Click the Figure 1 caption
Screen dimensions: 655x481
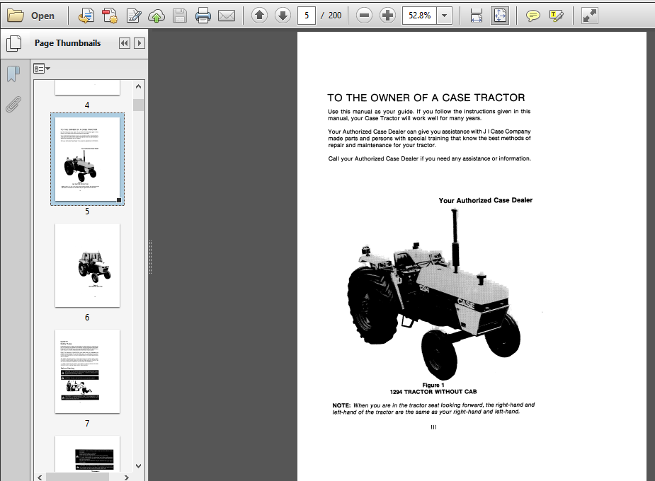click(x=433, y=385)
